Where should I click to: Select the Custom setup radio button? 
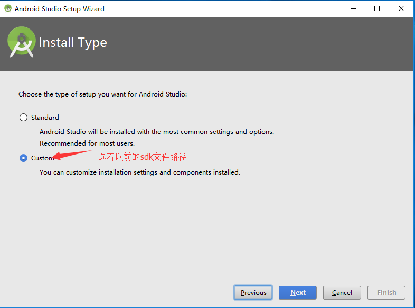pyautogui.click(x=23, y=158)
